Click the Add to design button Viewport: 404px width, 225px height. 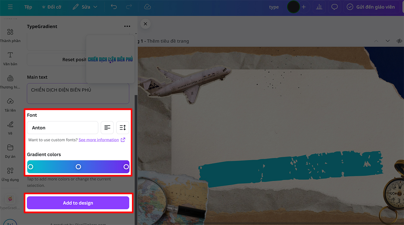pyautogui.click(x=78, y=203)
